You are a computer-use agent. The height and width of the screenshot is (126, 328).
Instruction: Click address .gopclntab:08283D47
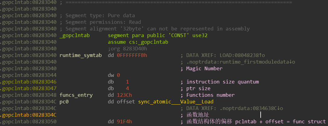[28, 88]
